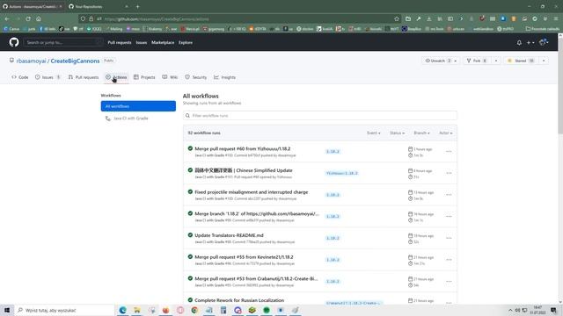This screenshot has width=563, height=316.
Task: Open a new browser tab with plus
Action: tap(137, 6)
